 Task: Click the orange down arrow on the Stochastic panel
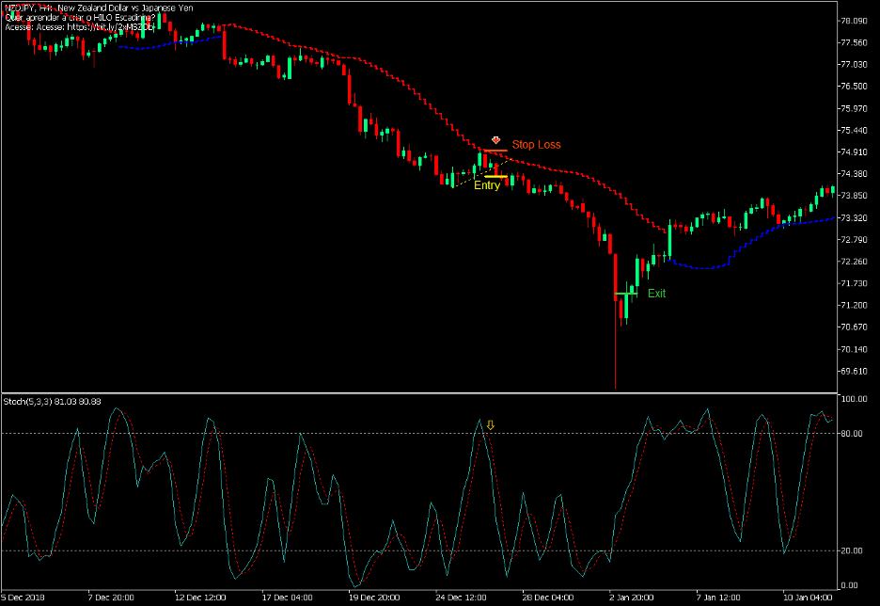click(492, 424)
